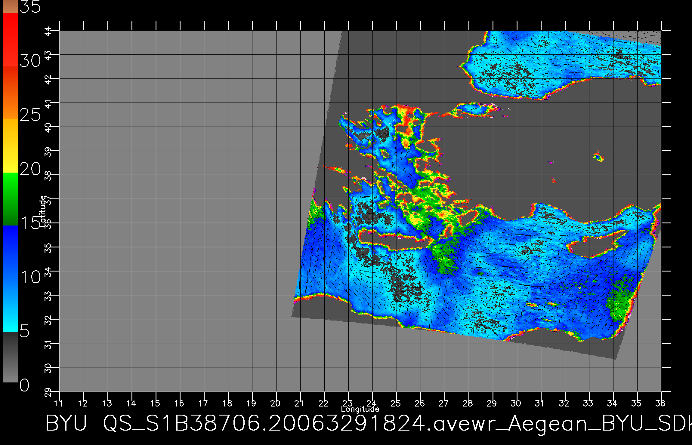
Task: Click longitude tick label 28
Action: click(468, 404)
